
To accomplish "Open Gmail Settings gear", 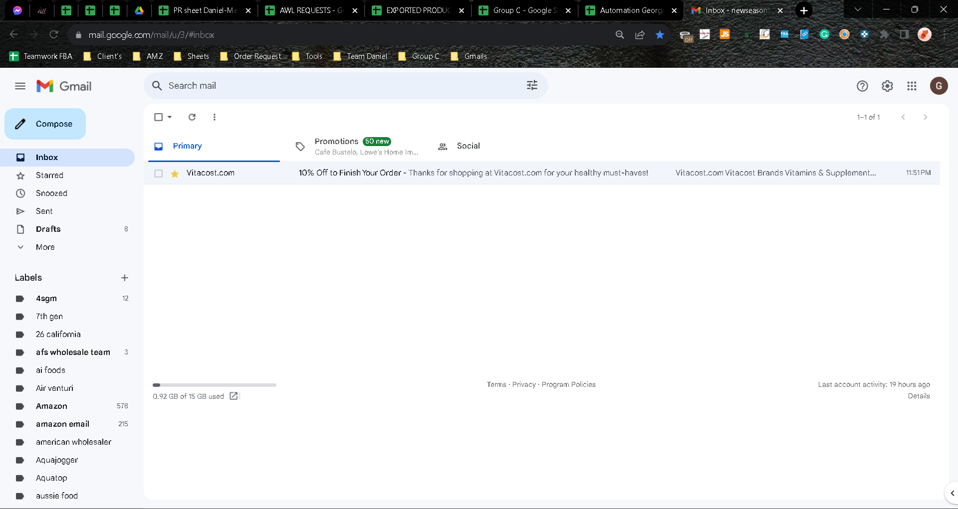I will [887, 86].
